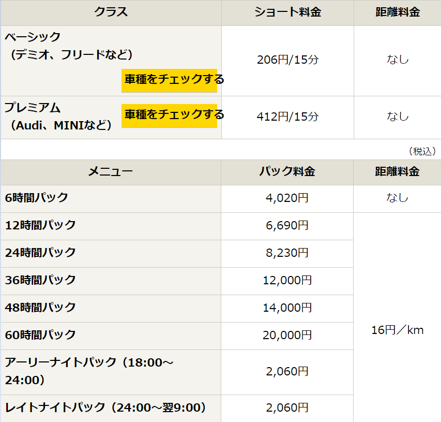Click the 36時間パック row label
The height and width of the screenshot is (422, 441).
[40, 280]
